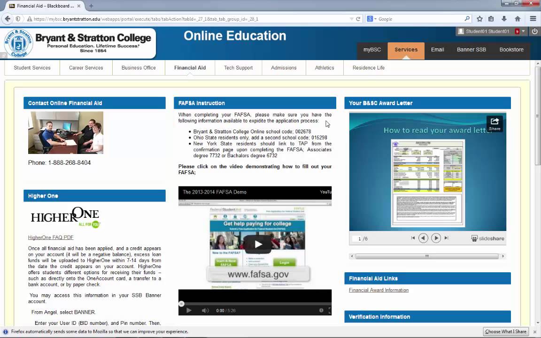Image resolution: width=541 pixels, height=338 pixels.
Task: Play the FAFSA Demo video center button
Action: 258,244
